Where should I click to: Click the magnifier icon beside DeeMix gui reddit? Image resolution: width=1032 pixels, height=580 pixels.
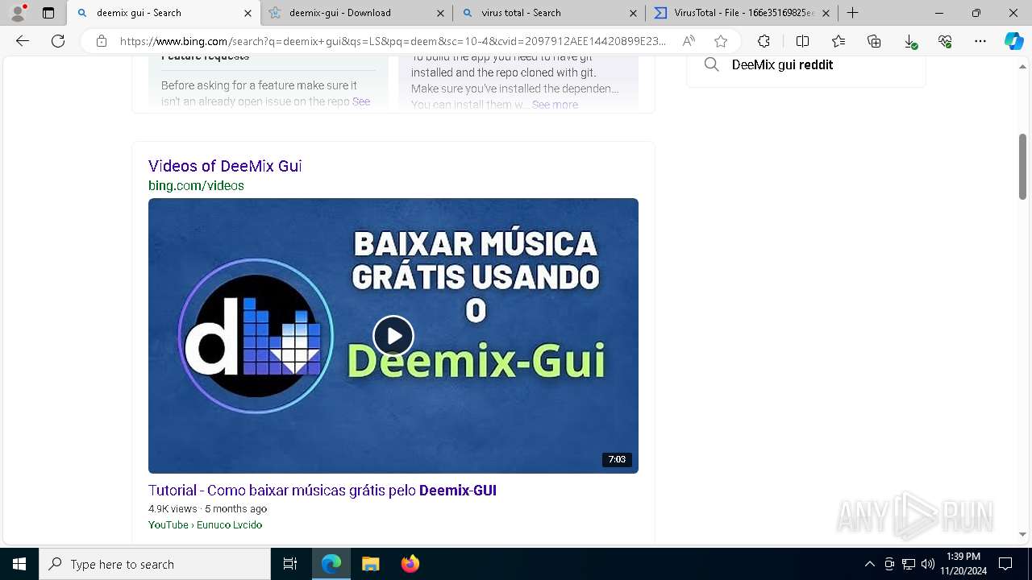711,64
